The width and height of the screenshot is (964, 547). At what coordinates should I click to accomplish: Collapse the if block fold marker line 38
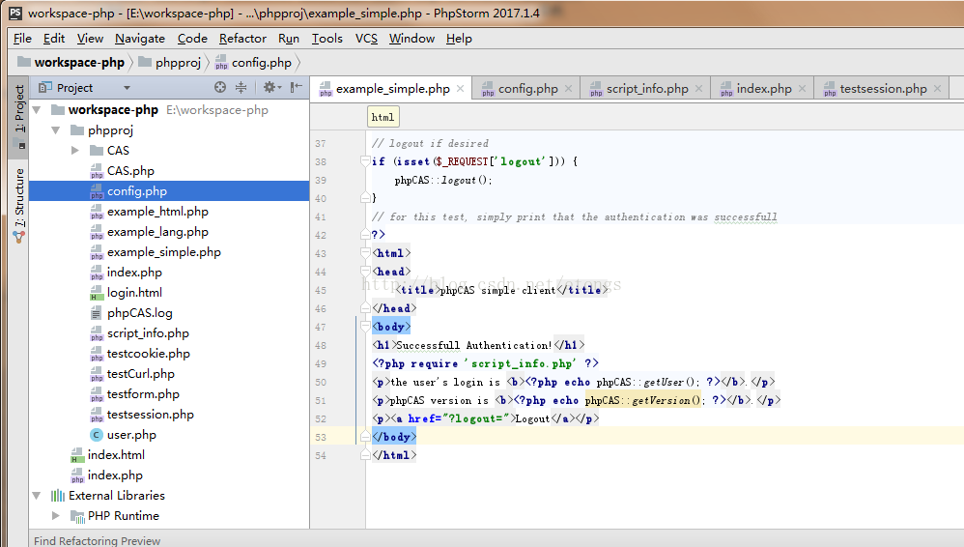[x=364, y=161]
